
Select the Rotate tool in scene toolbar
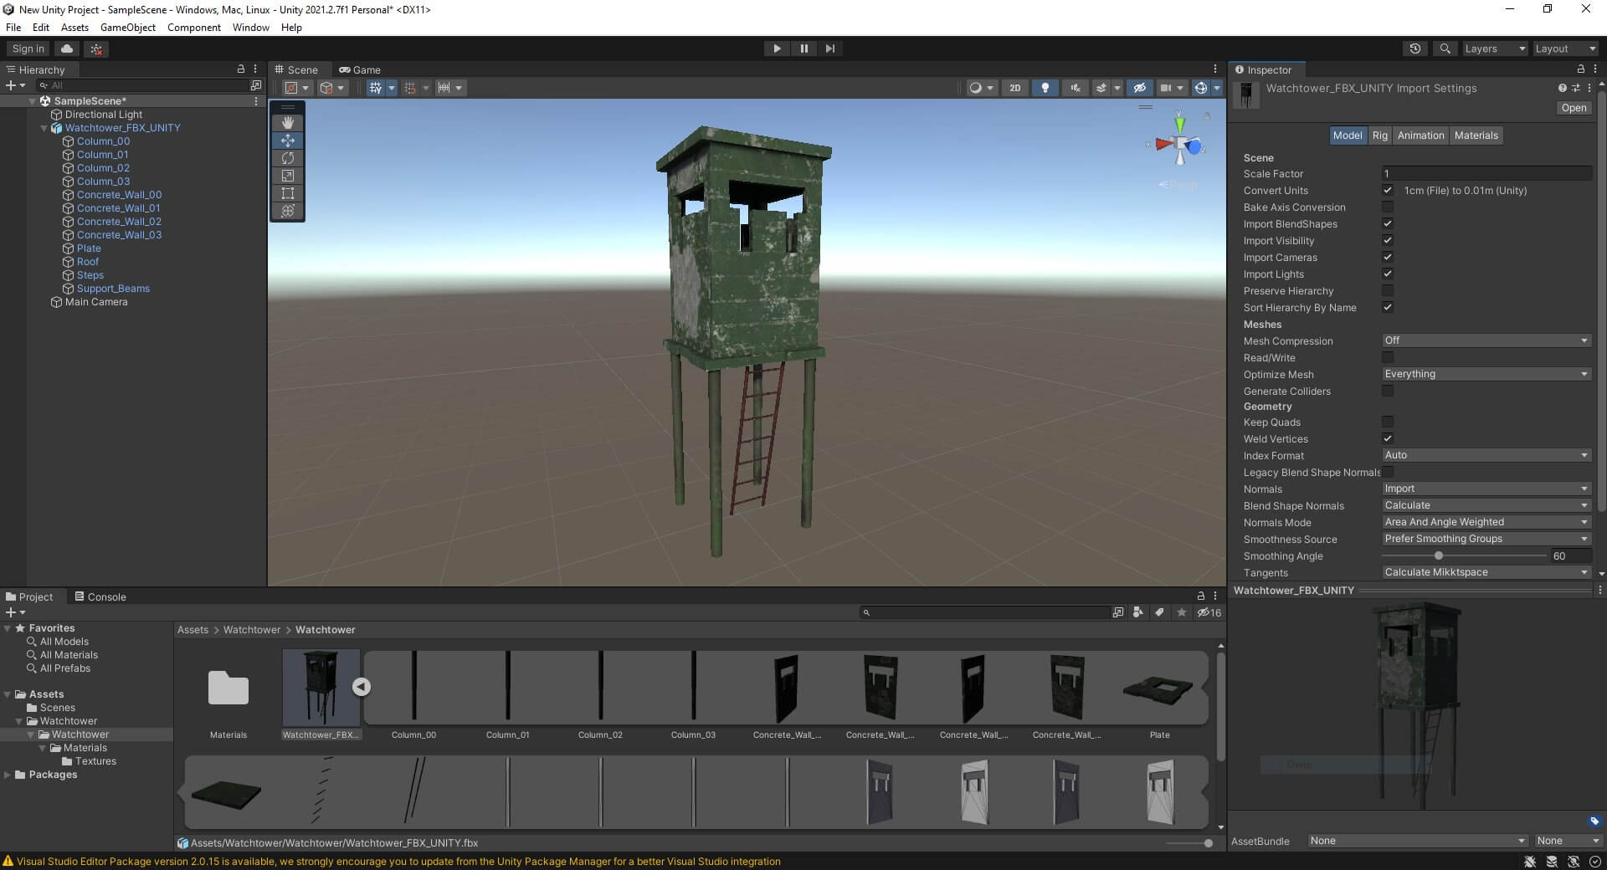click(288, 158)
